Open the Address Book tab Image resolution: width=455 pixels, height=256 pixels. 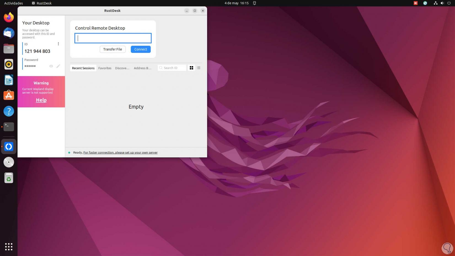(143, 68)
